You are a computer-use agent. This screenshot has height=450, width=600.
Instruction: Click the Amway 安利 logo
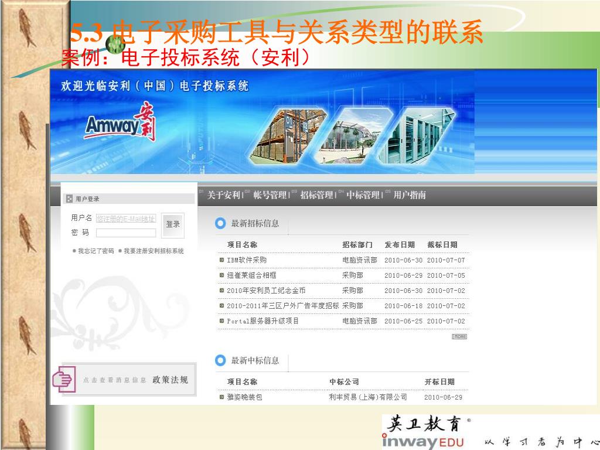(x=120, y=122)
